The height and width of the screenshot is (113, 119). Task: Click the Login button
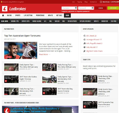[101, 8]
